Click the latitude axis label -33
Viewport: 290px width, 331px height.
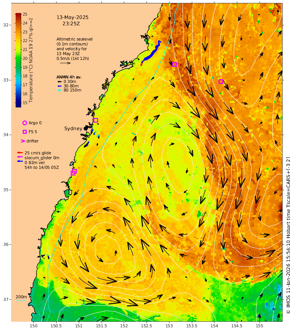point(6,80)
